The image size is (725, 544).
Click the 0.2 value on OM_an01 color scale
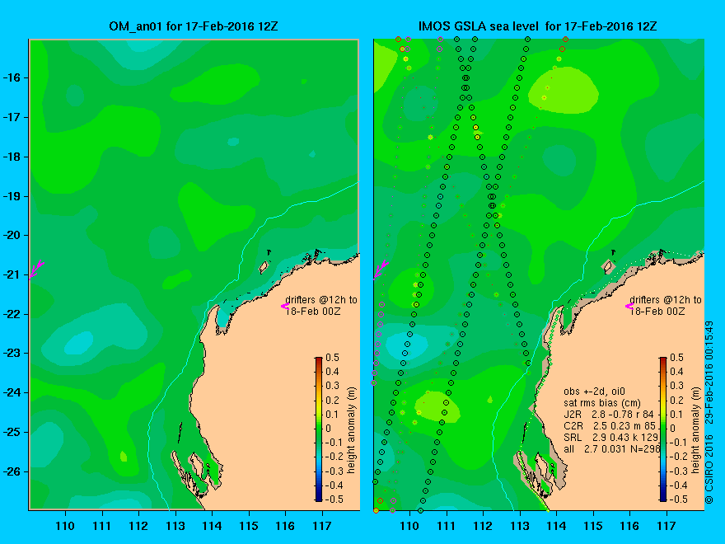(333, 400)
